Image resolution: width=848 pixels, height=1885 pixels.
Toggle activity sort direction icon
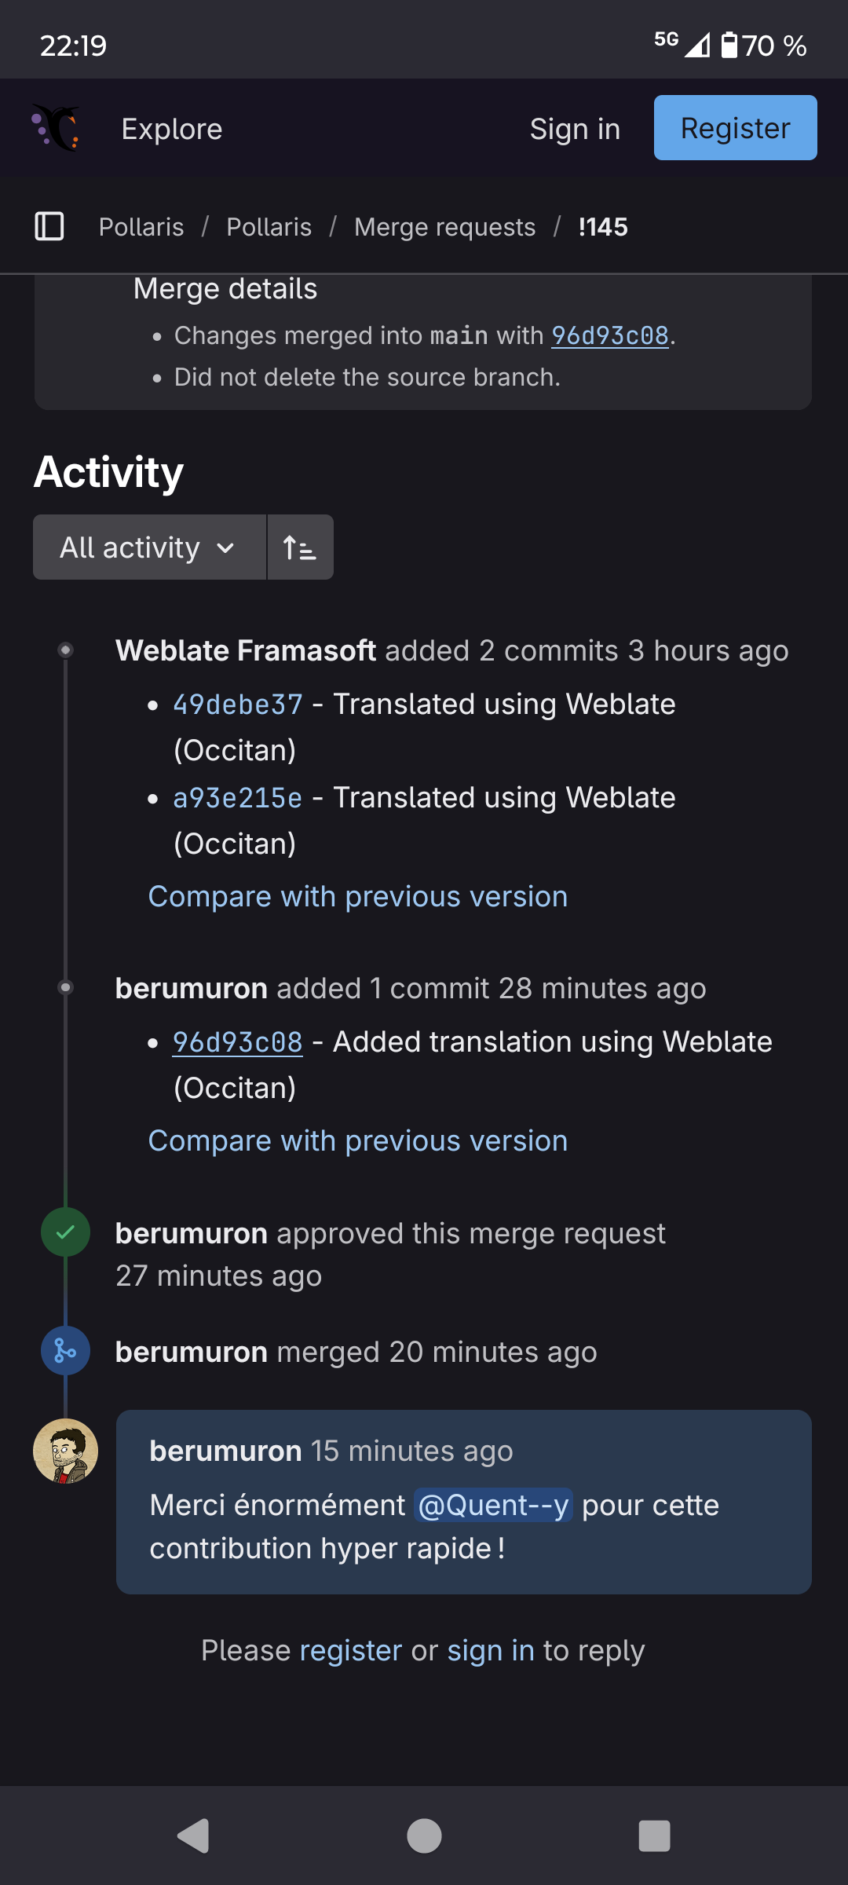[x=300, y=547]
